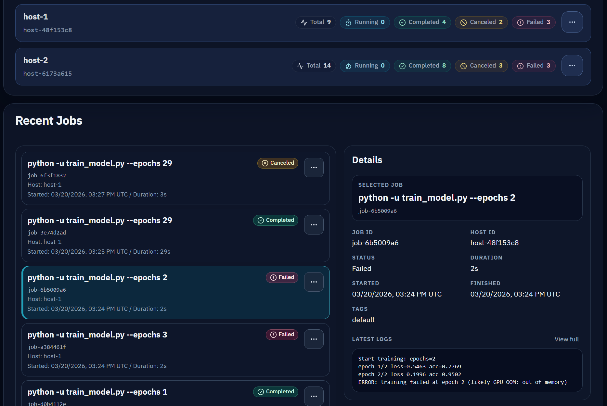Click host-1 name heading
Image resolution: width=607 pixels, height=406 pixels.
(x=36, y=17)
